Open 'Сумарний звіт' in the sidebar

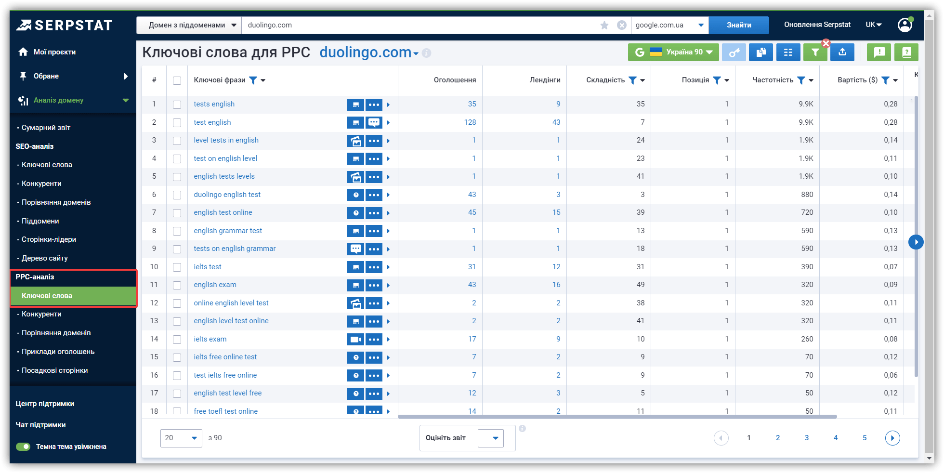(x=46, y=128)
